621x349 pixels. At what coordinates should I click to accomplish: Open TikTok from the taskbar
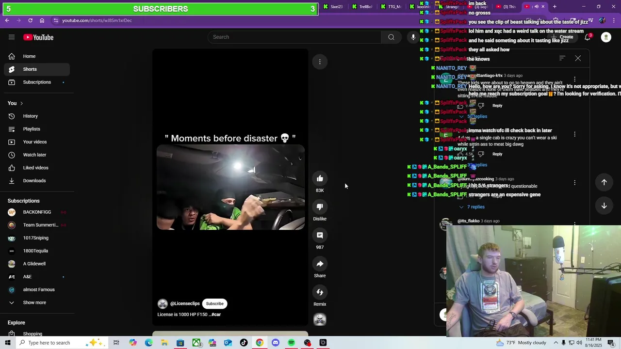(244, 343)
